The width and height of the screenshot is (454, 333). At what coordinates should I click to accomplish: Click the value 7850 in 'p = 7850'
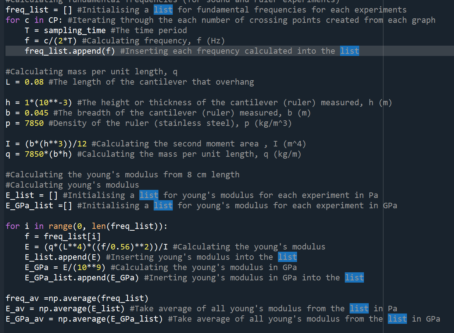coord(34,123)
